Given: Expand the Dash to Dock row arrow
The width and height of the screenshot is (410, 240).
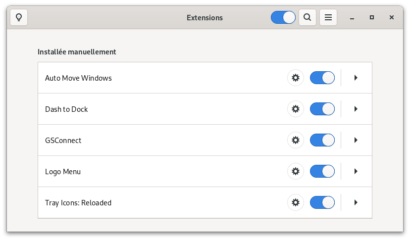Looking at the screenshot, I should pyautogui.click(x=356, y=109).
